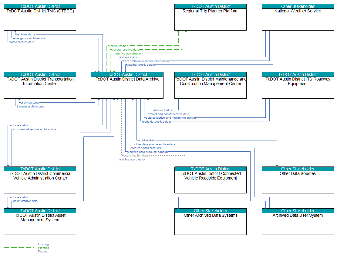337x257 pixels.
Task: Click the Archived Data User System node
Action: [298, 222]
